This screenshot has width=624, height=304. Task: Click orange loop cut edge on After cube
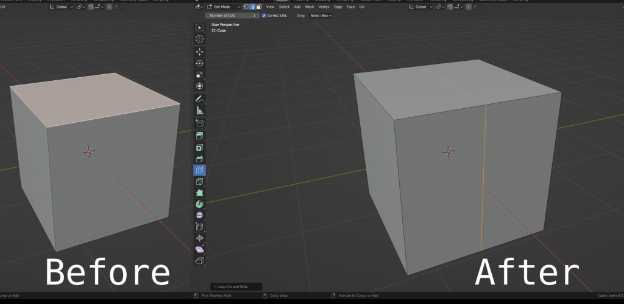(x=483, y=179)
